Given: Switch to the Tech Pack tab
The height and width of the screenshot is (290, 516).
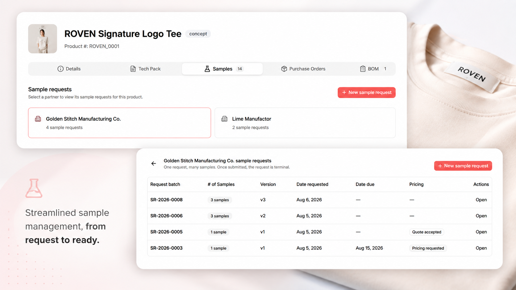Looking at the screenshot, I should pyautogui.click(x=145, y=69).
